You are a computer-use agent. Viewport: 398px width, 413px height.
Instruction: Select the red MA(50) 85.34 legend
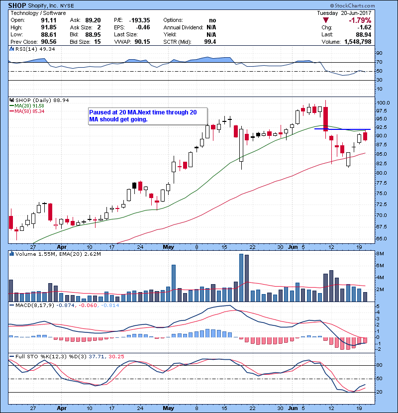(26, 111)
